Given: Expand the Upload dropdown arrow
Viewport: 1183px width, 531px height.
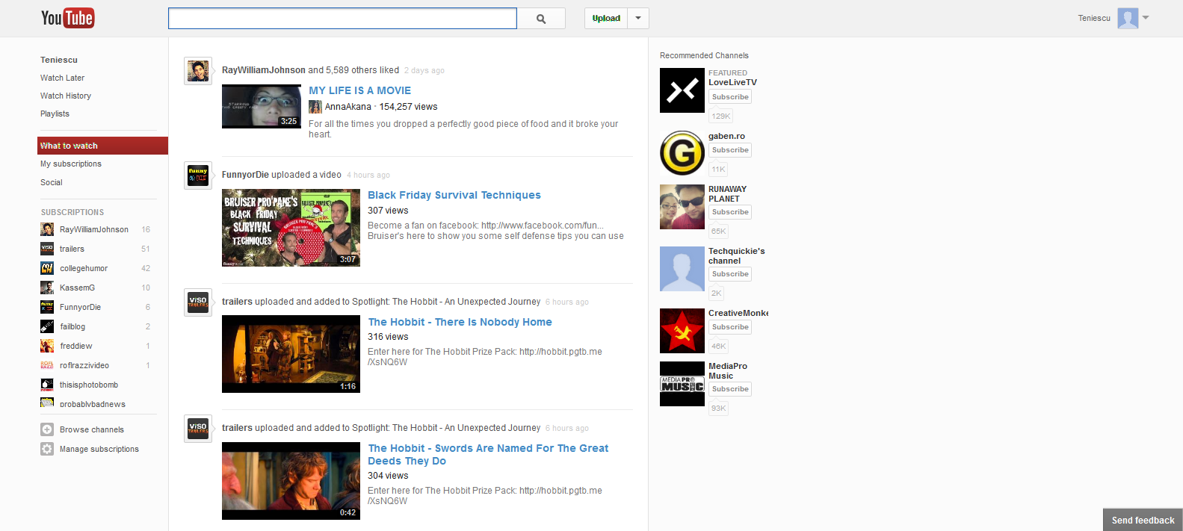Looking at the screenshot, I should [638, 18].
